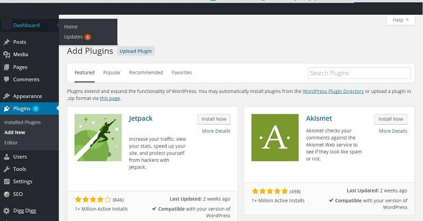Click the Settings icon in sidebar
Viewport: 423px width, 221px height.
click(x=6, y=182)
